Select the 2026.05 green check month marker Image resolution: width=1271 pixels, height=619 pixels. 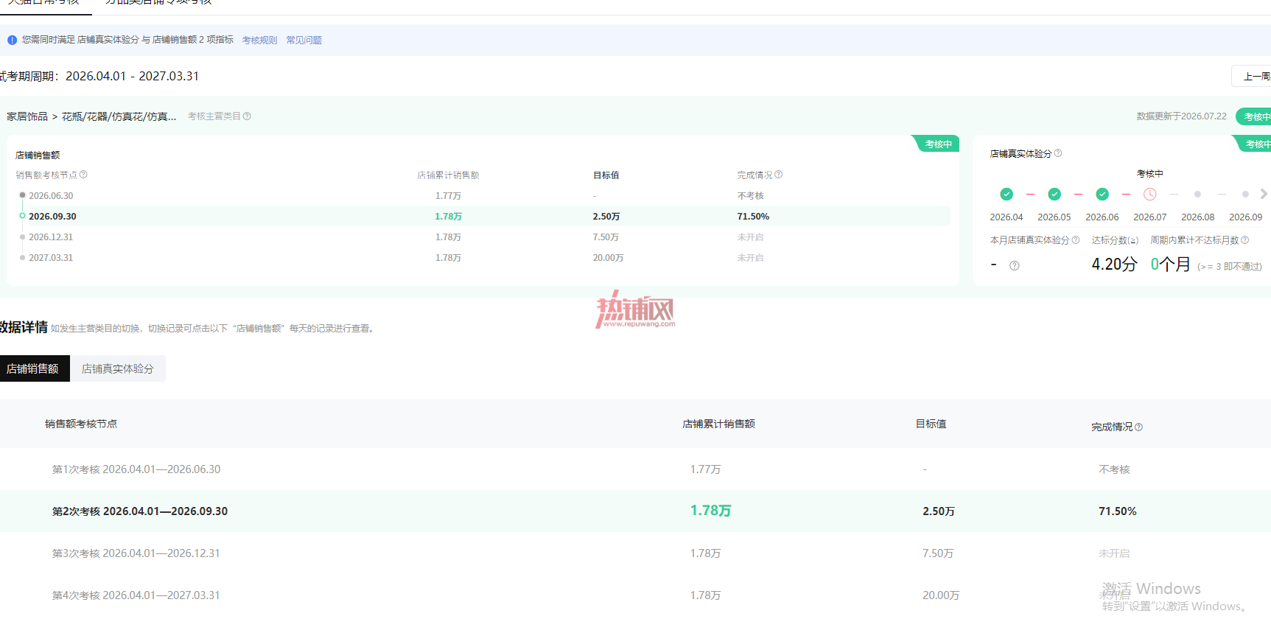(1054, 195)
